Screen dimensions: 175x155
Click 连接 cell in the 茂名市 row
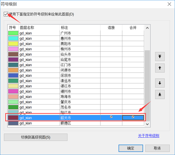[111, 107]
